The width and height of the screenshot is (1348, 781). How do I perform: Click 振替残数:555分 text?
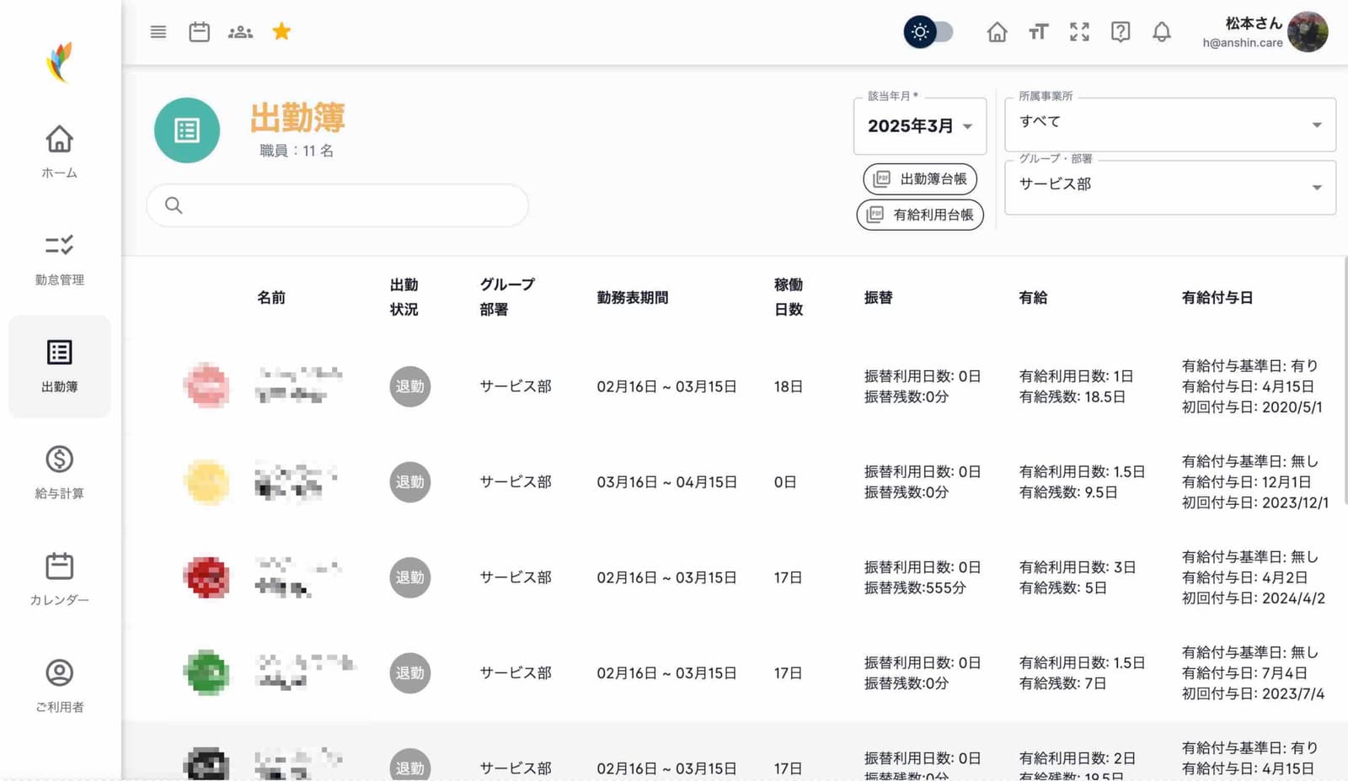915,587
